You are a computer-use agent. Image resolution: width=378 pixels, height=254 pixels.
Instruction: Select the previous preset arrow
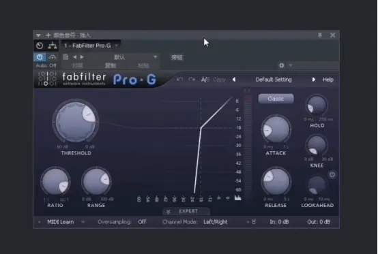coord(234,80)
